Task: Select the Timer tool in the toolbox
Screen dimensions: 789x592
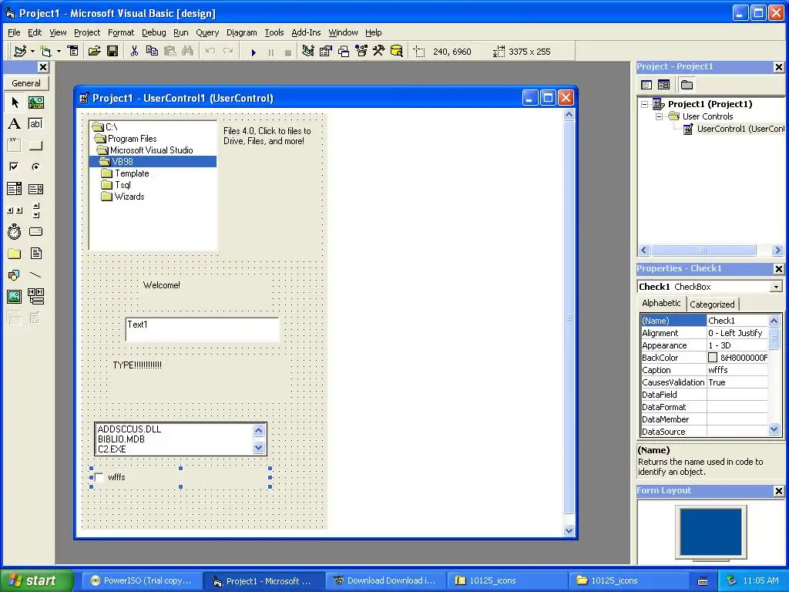Action: point(15,231)
